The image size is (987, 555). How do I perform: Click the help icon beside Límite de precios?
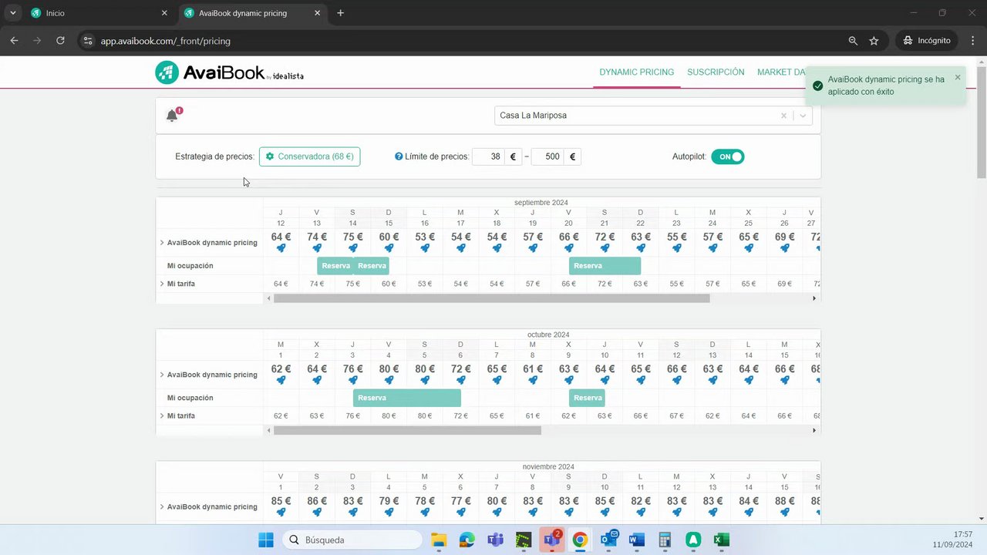click(x=399, y=156)
